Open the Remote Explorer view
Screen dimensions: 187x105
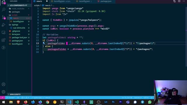point(4,32)
